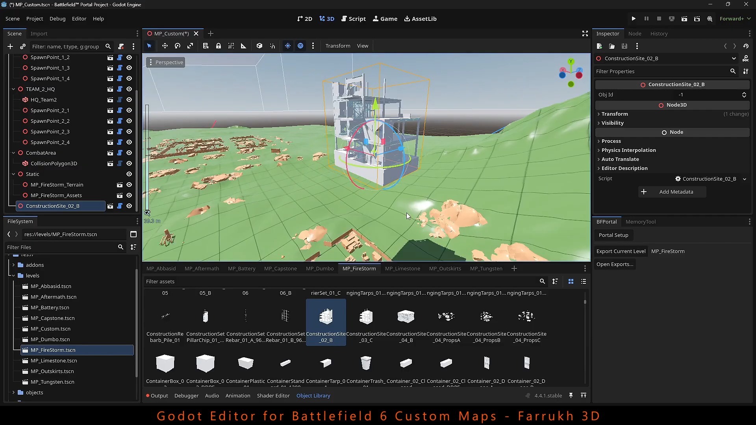This screenshot has height=425, width=756.
Task: Open the Debug menu
Action: [57, 18]
